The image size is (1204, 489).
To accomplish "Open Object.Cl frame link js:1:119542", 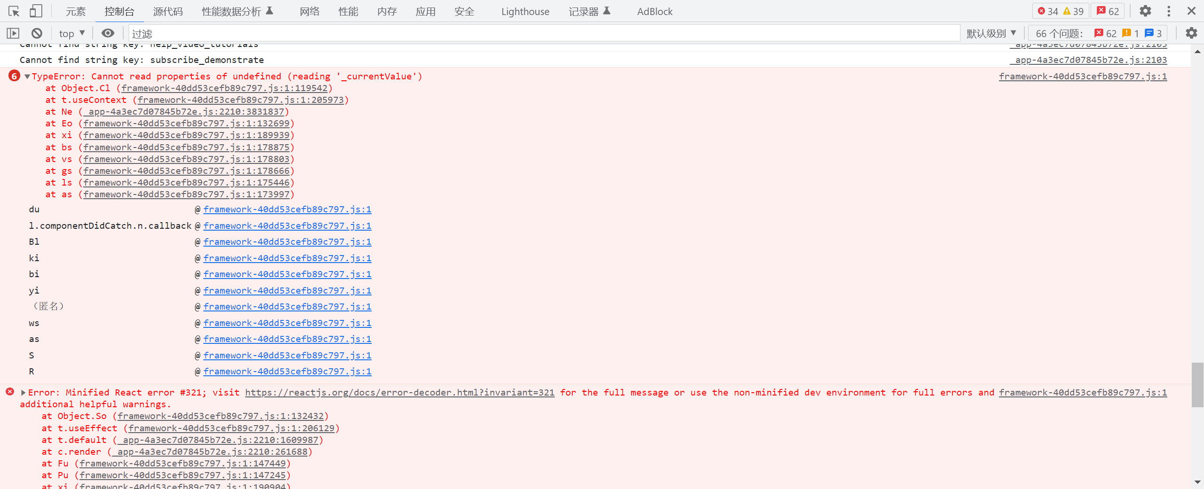I will click(x=224, y=88).
